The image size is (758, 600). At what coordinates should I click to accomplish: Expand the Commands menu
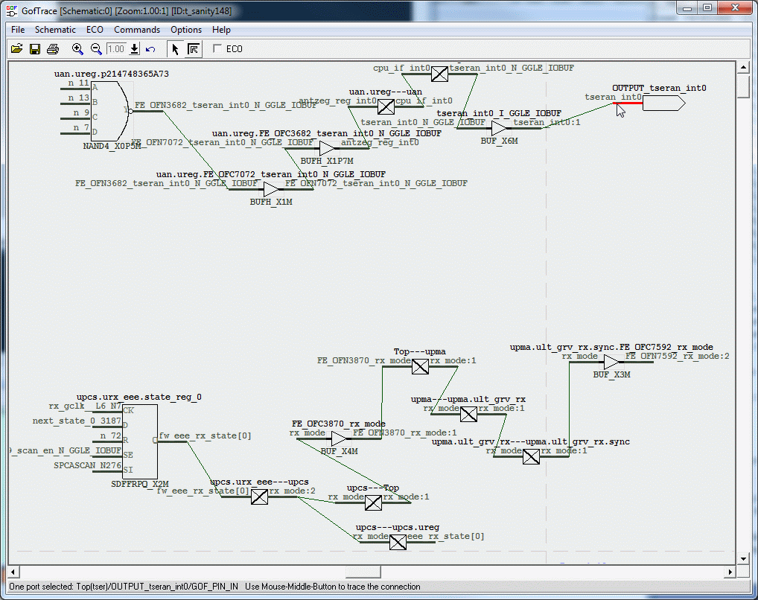tap(137, 30)
